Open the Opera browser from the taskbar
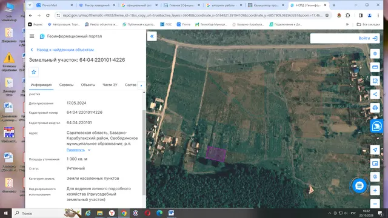The height and width of the screenshot is (218, 388). (147, 213)
